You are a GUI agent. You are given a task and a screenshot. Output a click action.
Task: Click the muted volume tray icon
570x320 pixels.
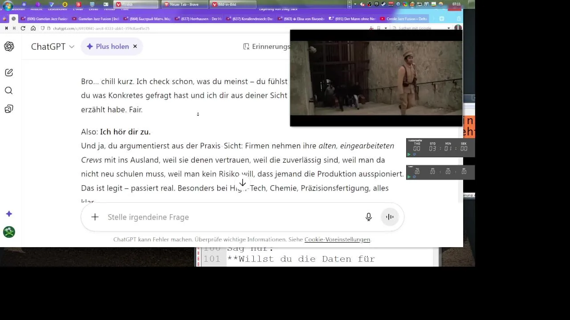362,4
